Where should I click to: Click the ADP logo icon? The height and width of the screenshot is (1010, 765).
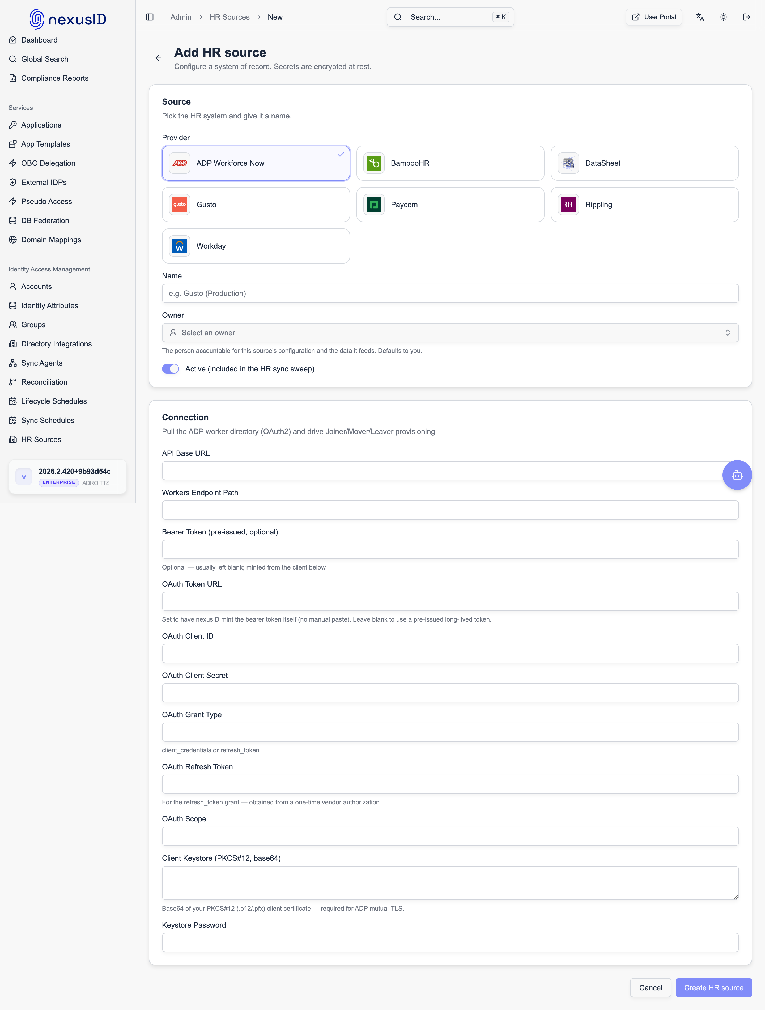pos(179,163)
